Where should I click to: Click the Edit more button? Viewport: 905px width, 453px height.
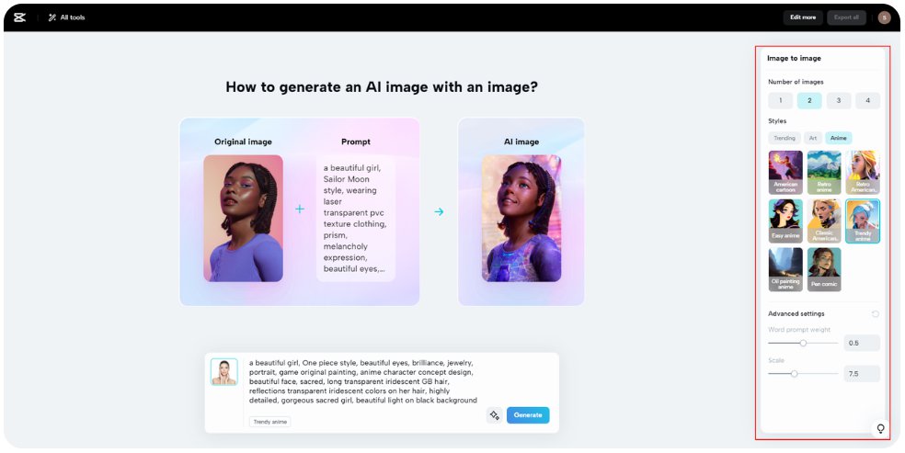pos(802,17)
